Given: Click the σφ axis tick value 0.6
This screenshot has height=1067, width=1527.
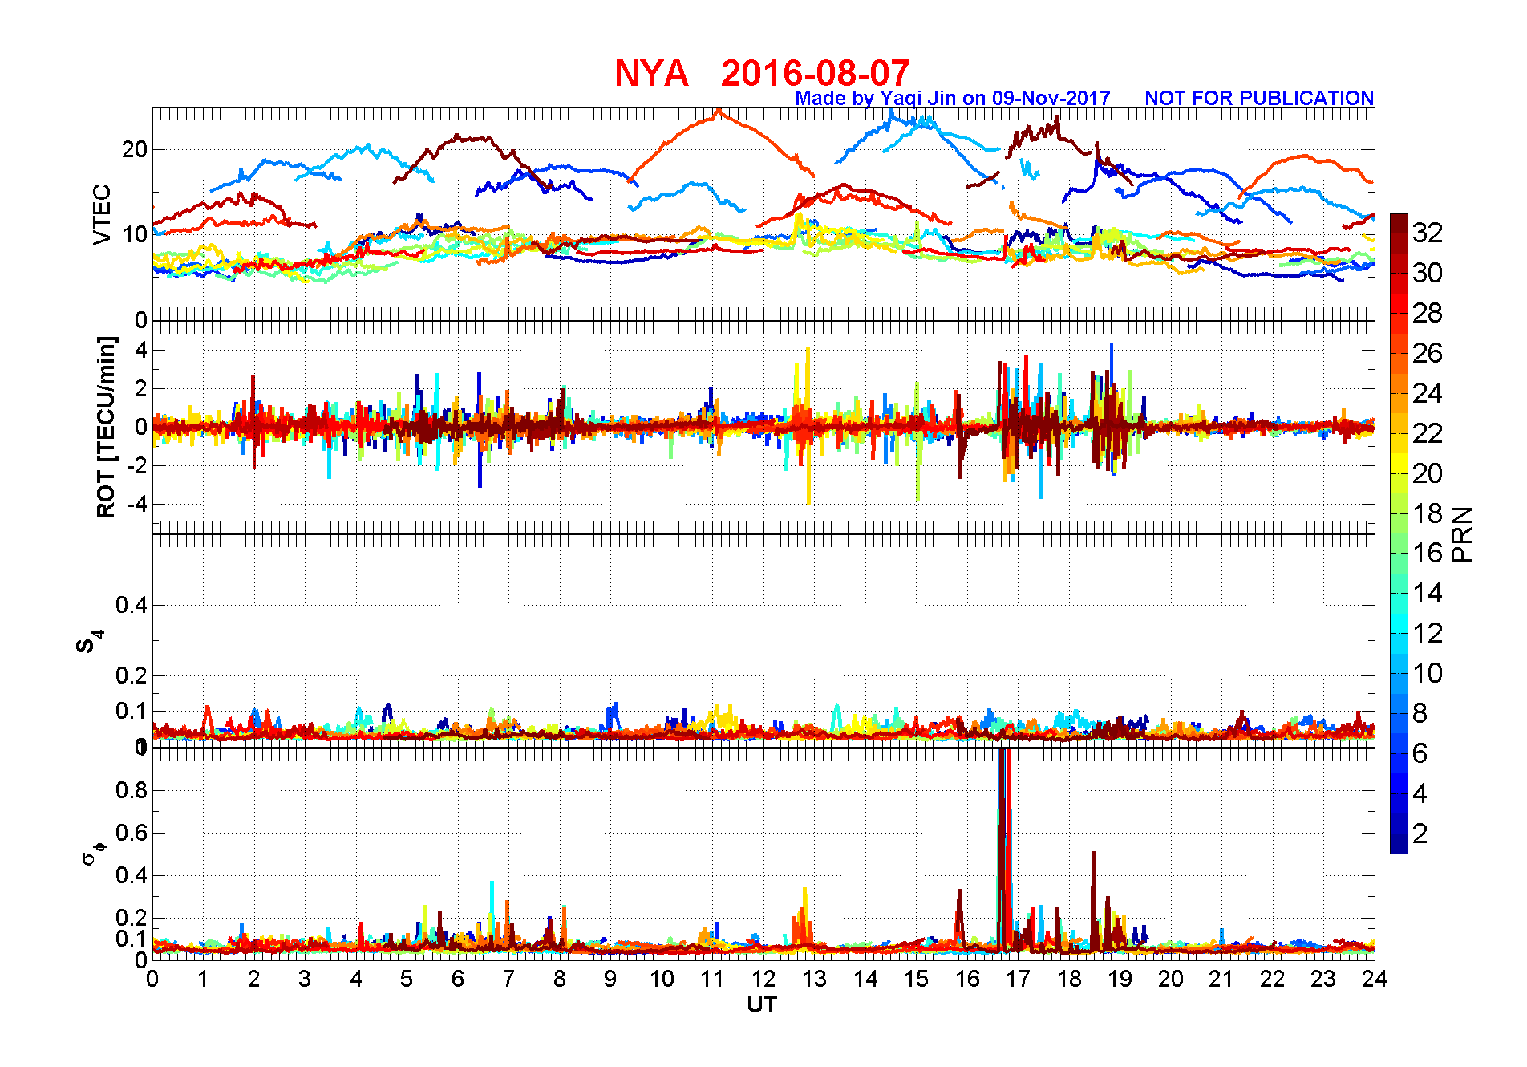Looking at the screenshot, I should coord(132,833).
